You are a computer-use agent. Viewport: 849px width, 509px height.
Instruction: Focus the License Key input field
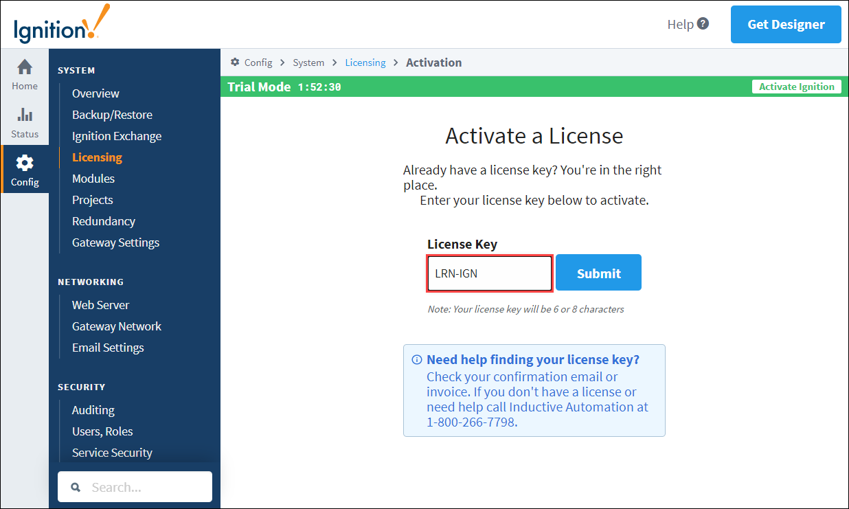pos(490,273)
